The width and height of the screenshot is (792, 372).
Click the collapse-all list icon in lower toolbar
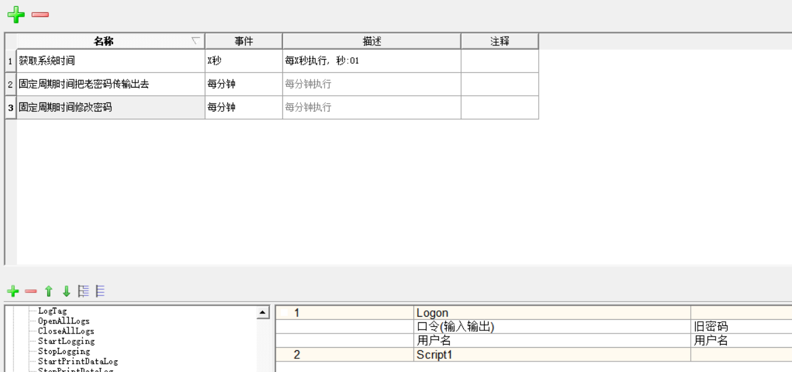point(101,291)
